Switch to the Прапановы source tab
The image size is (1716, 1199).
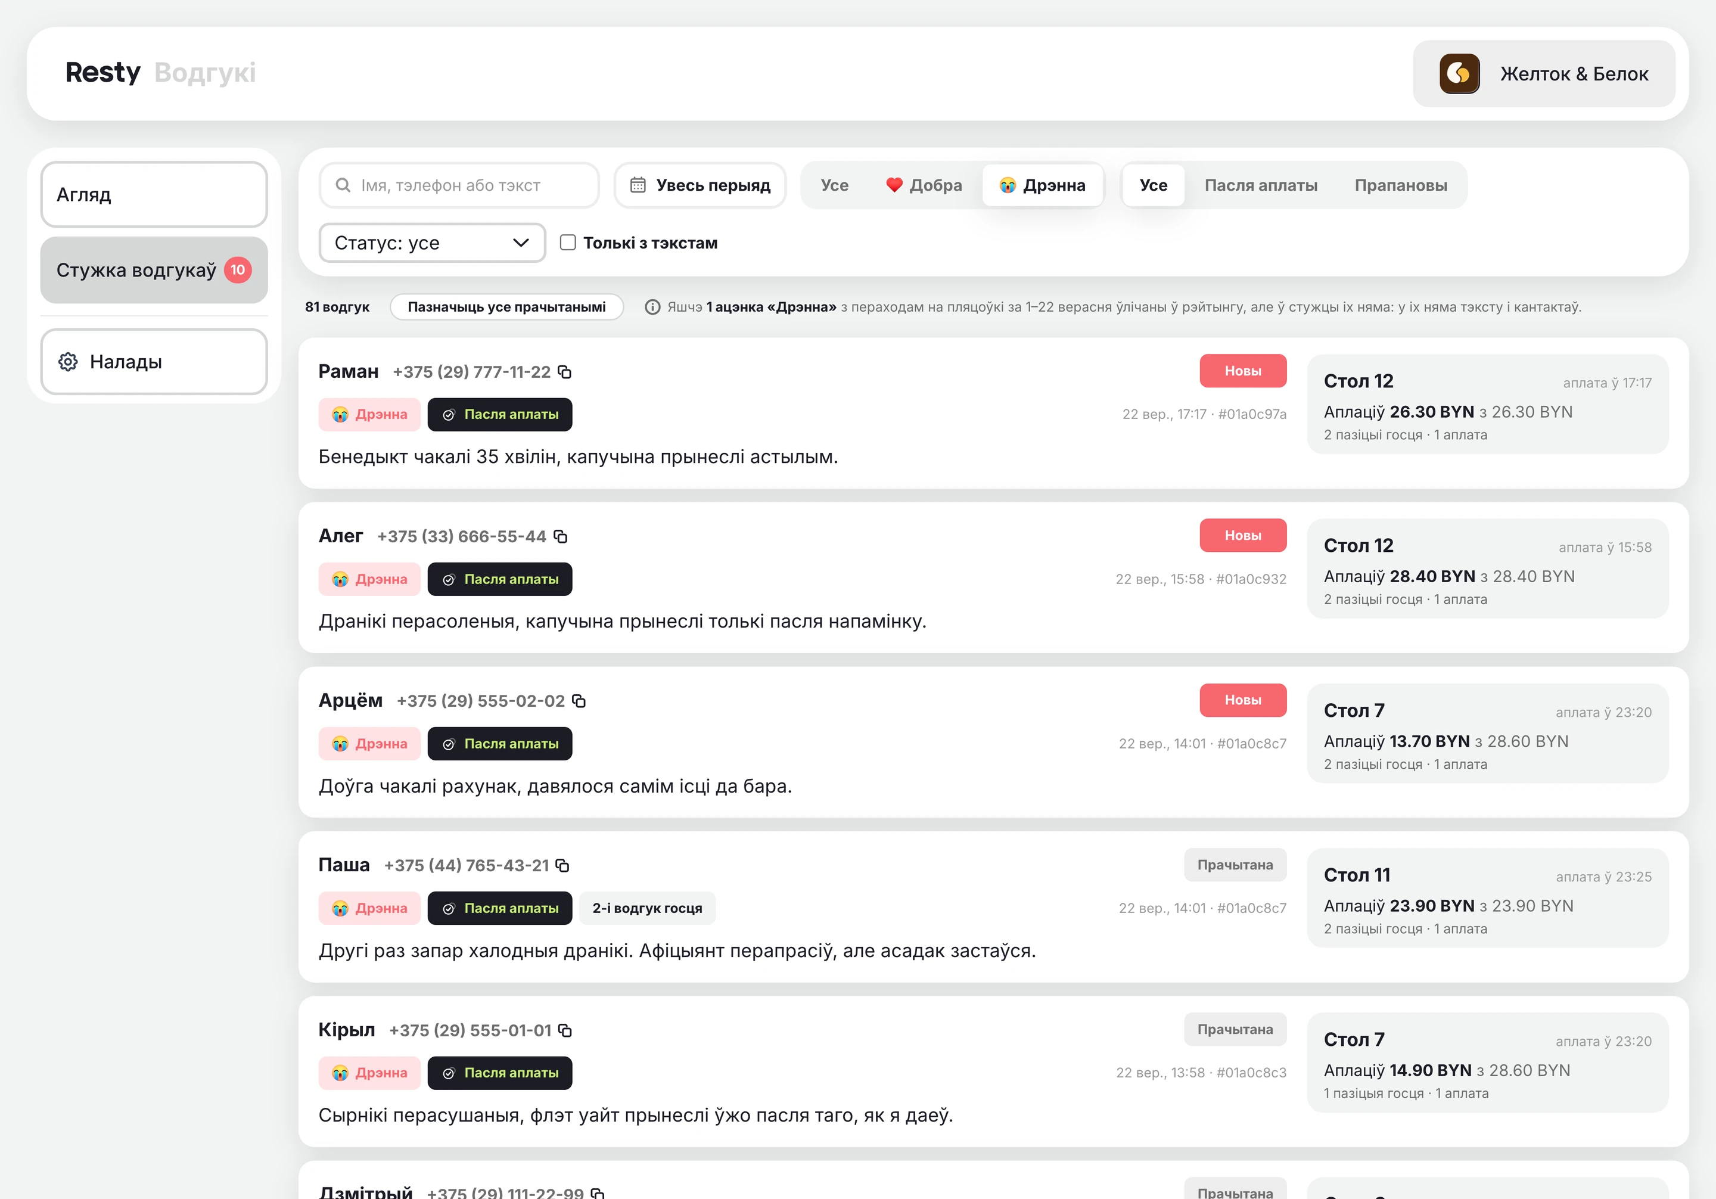pos(1401,185)
